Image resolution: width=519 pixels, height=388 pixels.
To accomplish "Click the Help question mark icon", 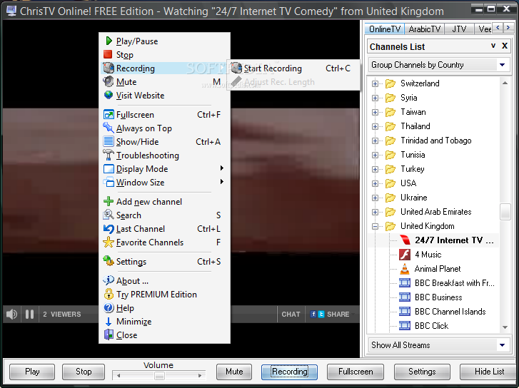I will coord(109,307).
